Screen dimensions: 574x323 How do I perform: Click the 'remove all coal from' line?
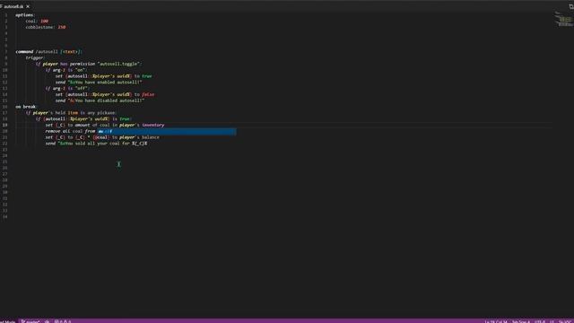(70, 131)
